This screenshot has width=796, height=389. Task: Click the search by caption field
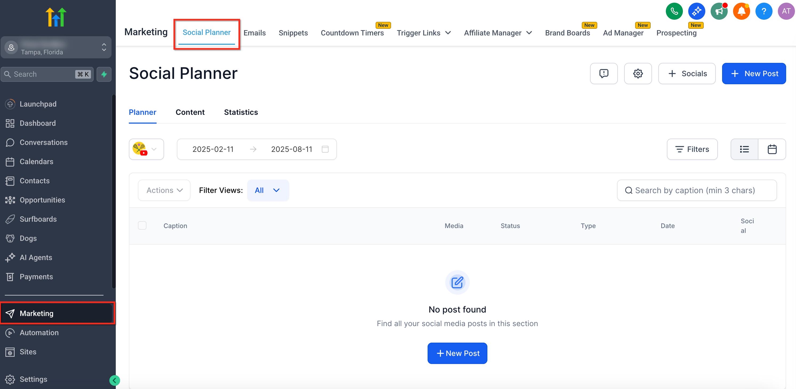(696, 190)
